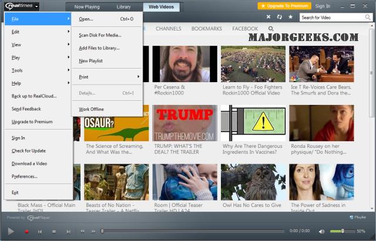This screenshot has width=376, height=241.
Task: Choose Add Files to Library...
Action: point(107,48)
